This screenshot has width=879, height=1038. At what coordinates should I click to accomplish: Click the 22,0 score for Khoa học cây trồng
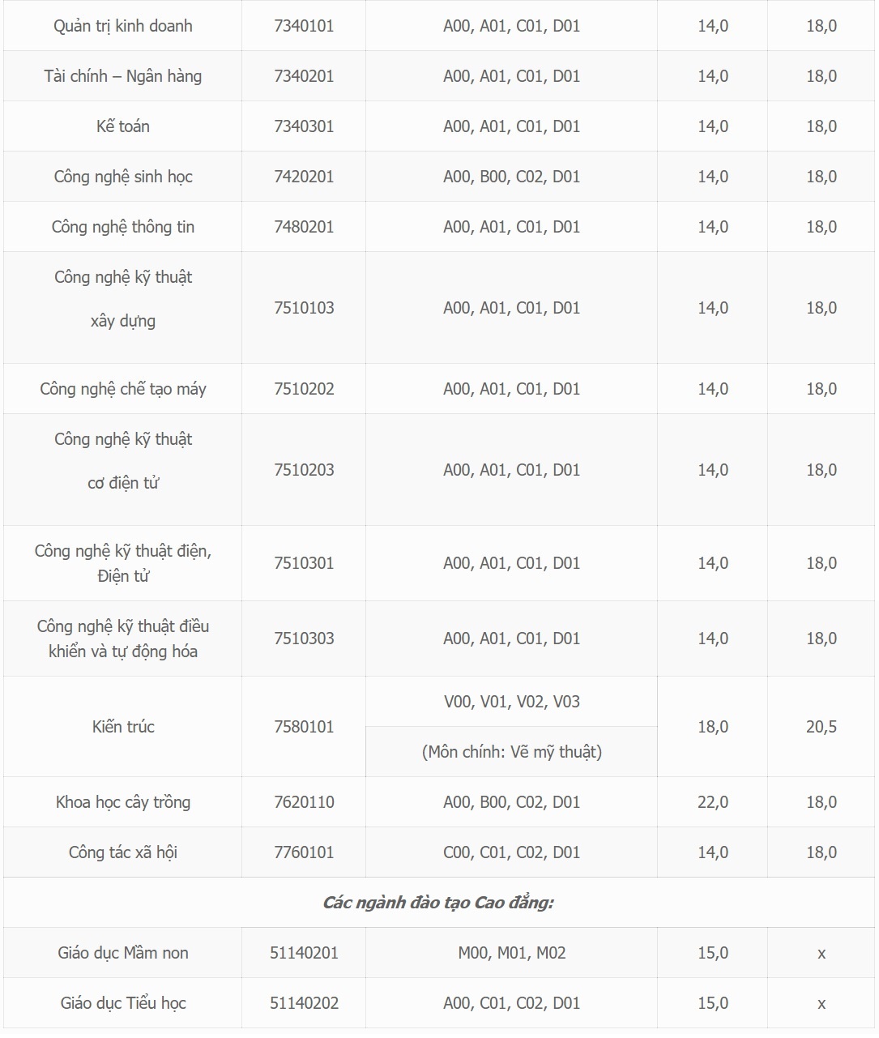pyautogui.click(x=713, y=802)
